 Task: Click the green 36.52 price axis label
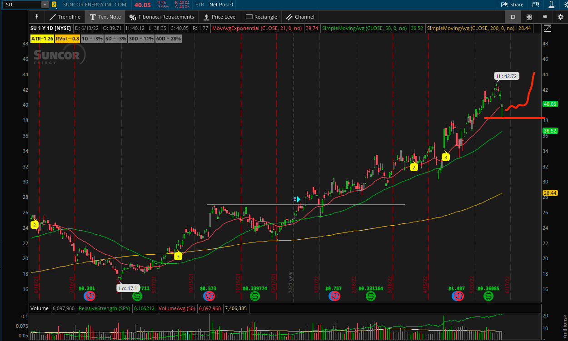coord(550,131)
